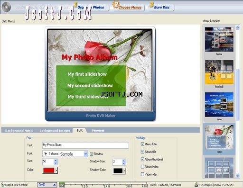Image resolution: width=243 pixels, height=188 pixels.
Task: Increase font size with up arrow
Action: 56,161
